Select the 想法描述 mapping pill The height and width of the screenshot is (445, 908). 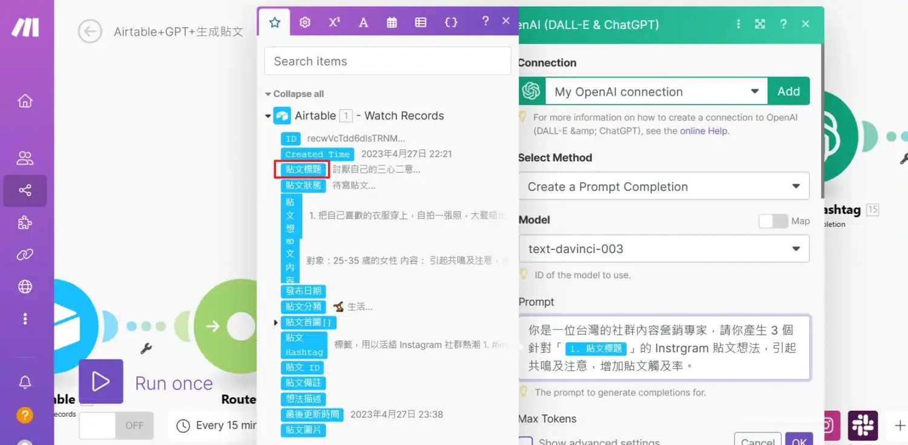[x=303, y=399]
